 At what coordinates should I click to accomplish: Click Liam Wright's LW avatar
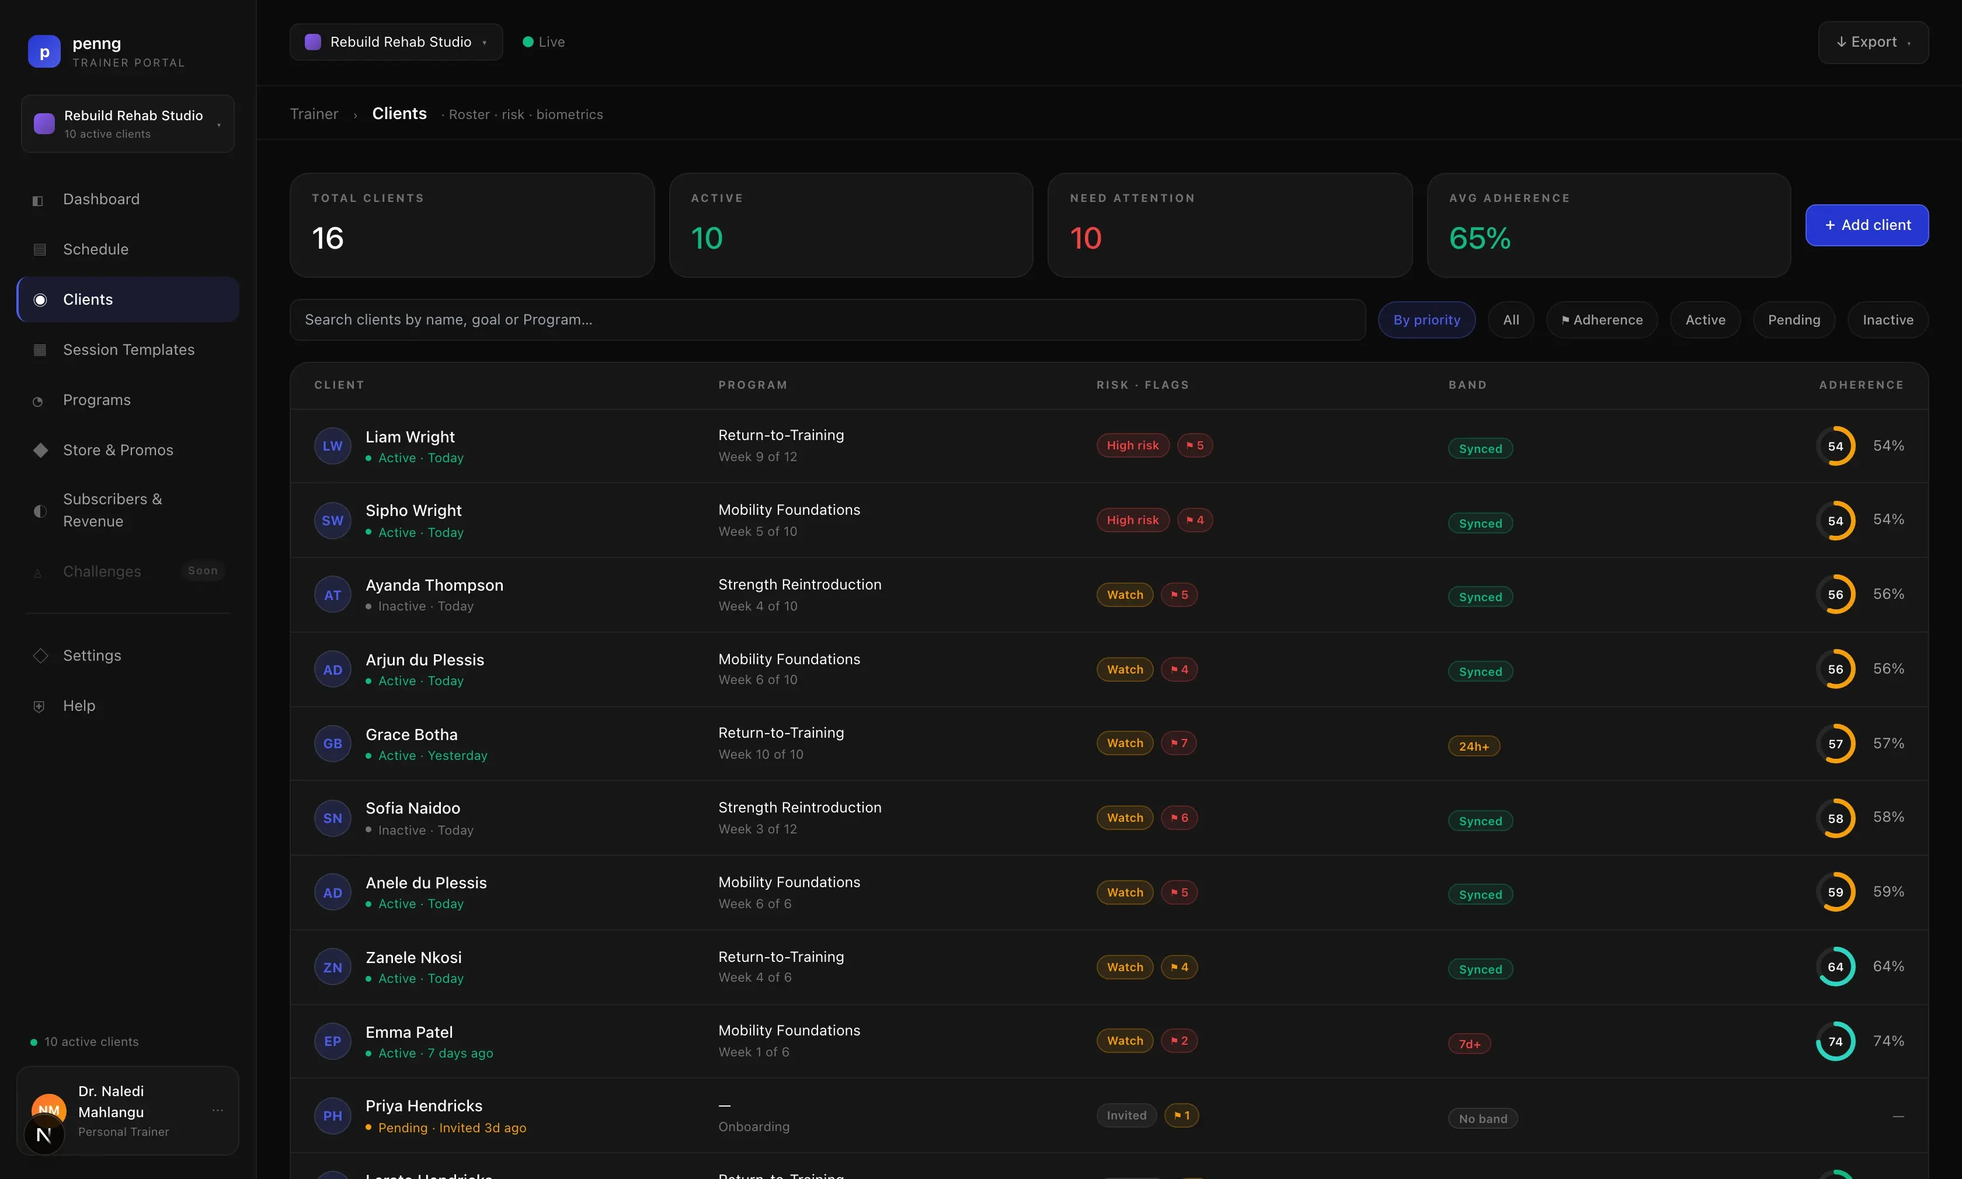[332, 446]
